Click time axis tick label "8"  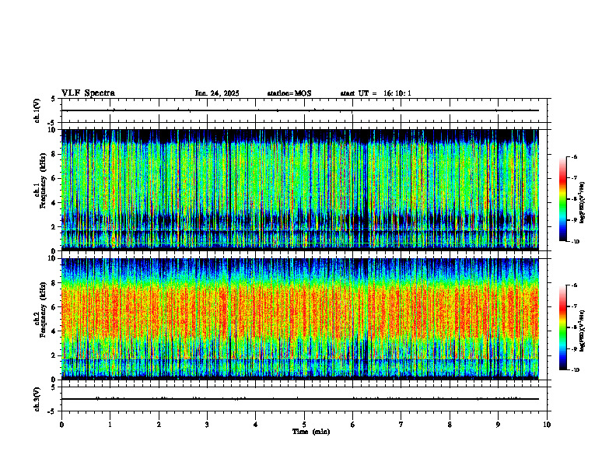[450, 425]
